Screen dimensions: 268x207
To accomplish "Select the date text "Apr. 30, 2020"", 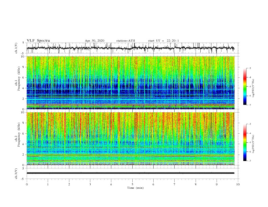I will (x=94, y=41).
